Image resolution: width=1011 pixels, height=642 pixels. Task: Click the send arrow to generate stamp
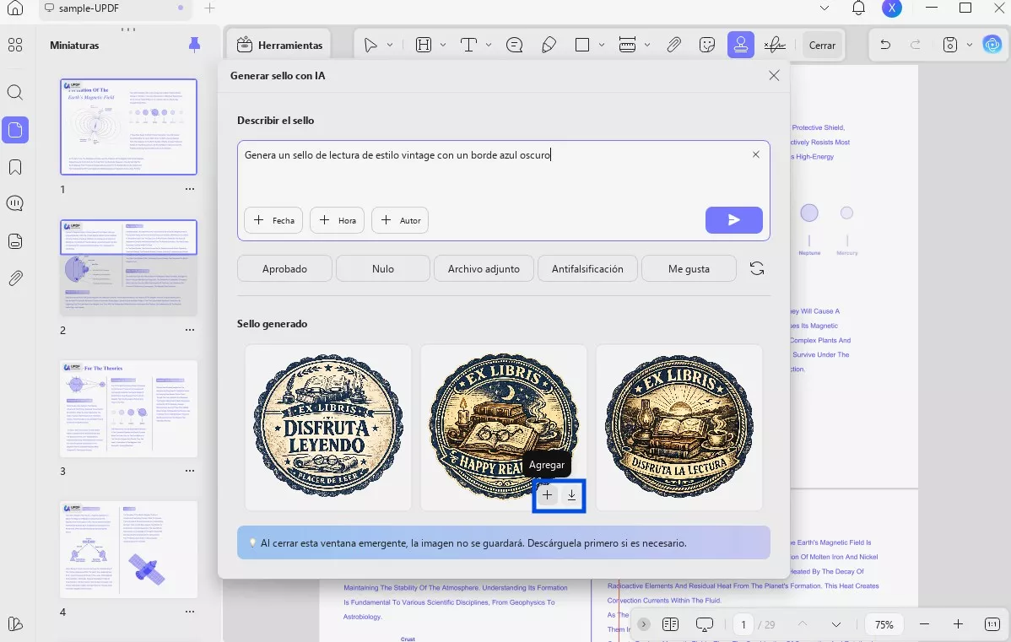(x=733, y=220)
